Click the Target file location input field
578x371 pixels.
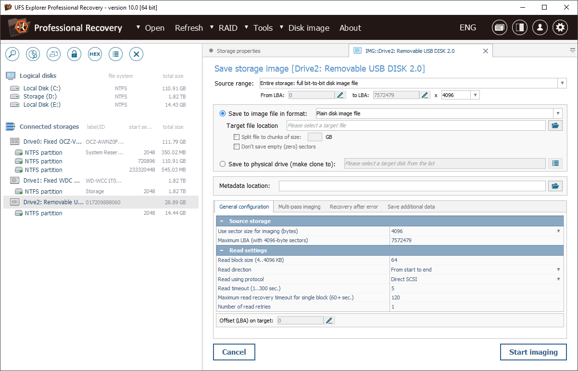(416, 125)
